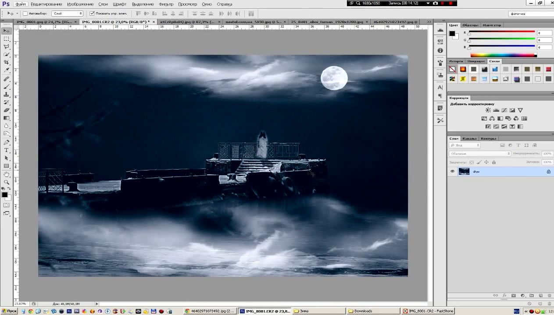Click the Windows Пуск start button
This screenshot has width=554, height=315.
(x=9, y=311)
